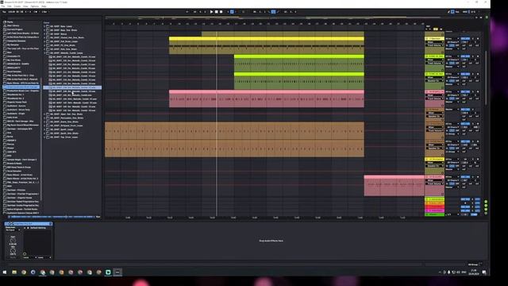
Task: Solo the first yellow track
Action: (x=473, y=39)
